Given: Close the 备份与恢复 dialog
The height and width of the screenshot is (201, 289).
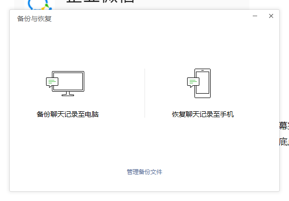Looking at the screenshot, I should (271, 16).
